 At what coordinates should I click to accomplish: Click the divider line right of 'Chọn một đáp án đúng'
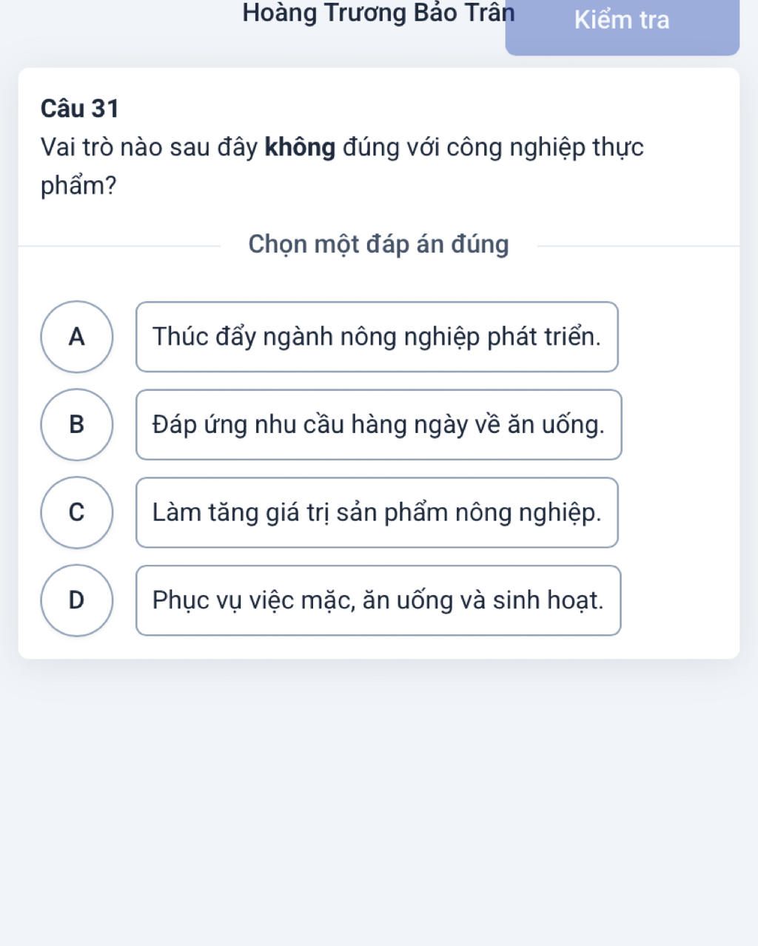637,246
